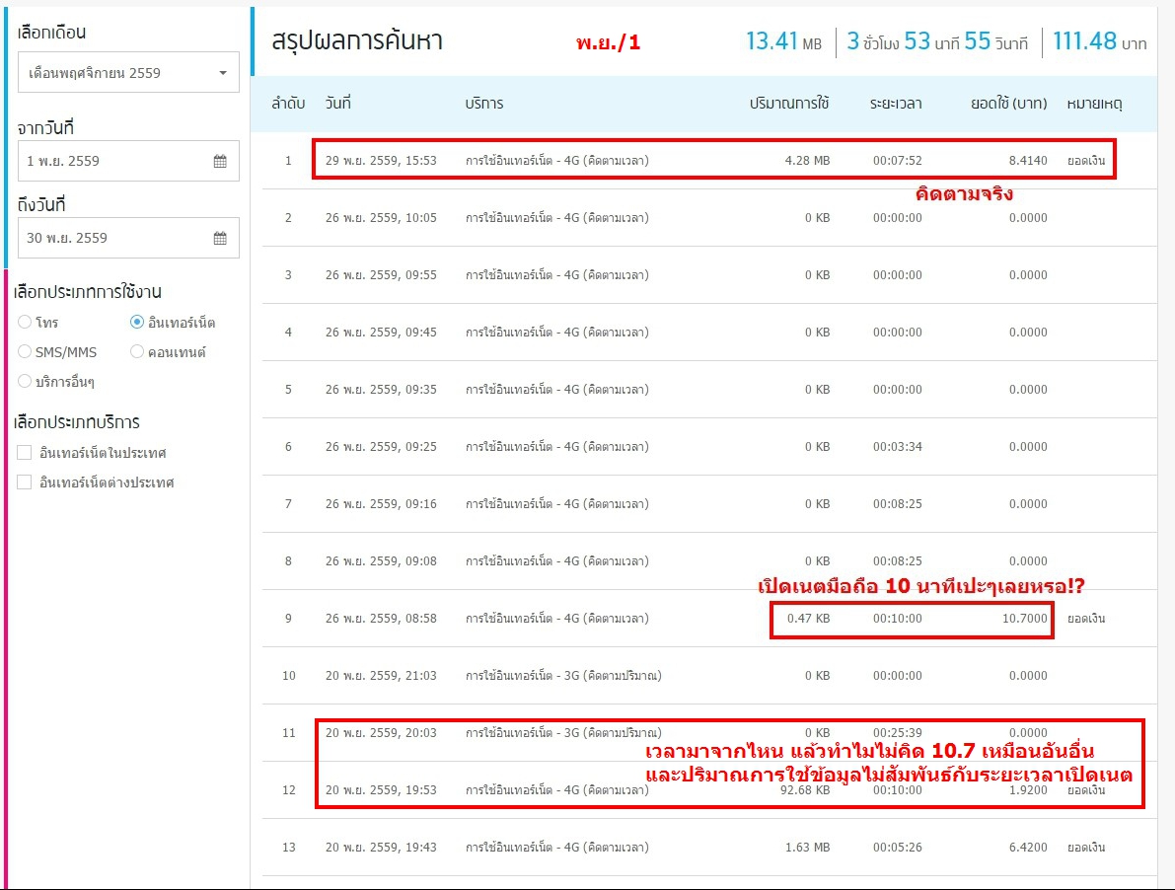Click the amount '1.9200'
This screenshot has width=1175, height=890.
tap(1028, 789)
